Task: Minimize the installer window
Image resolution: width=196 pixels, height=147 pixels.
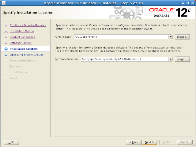Action: [183, 3]
